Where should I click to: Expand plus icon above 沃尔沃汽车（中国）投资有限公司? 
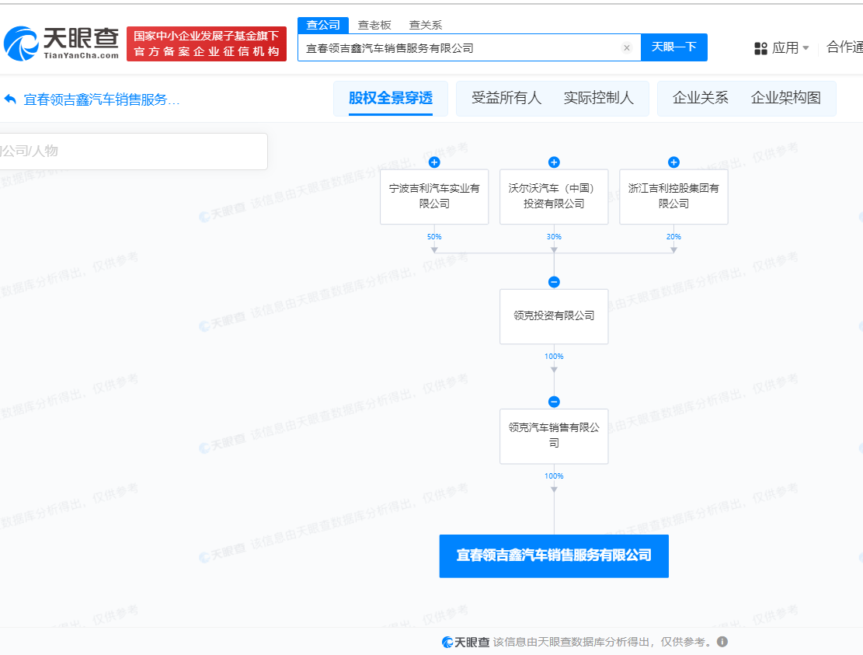[554, 162]
